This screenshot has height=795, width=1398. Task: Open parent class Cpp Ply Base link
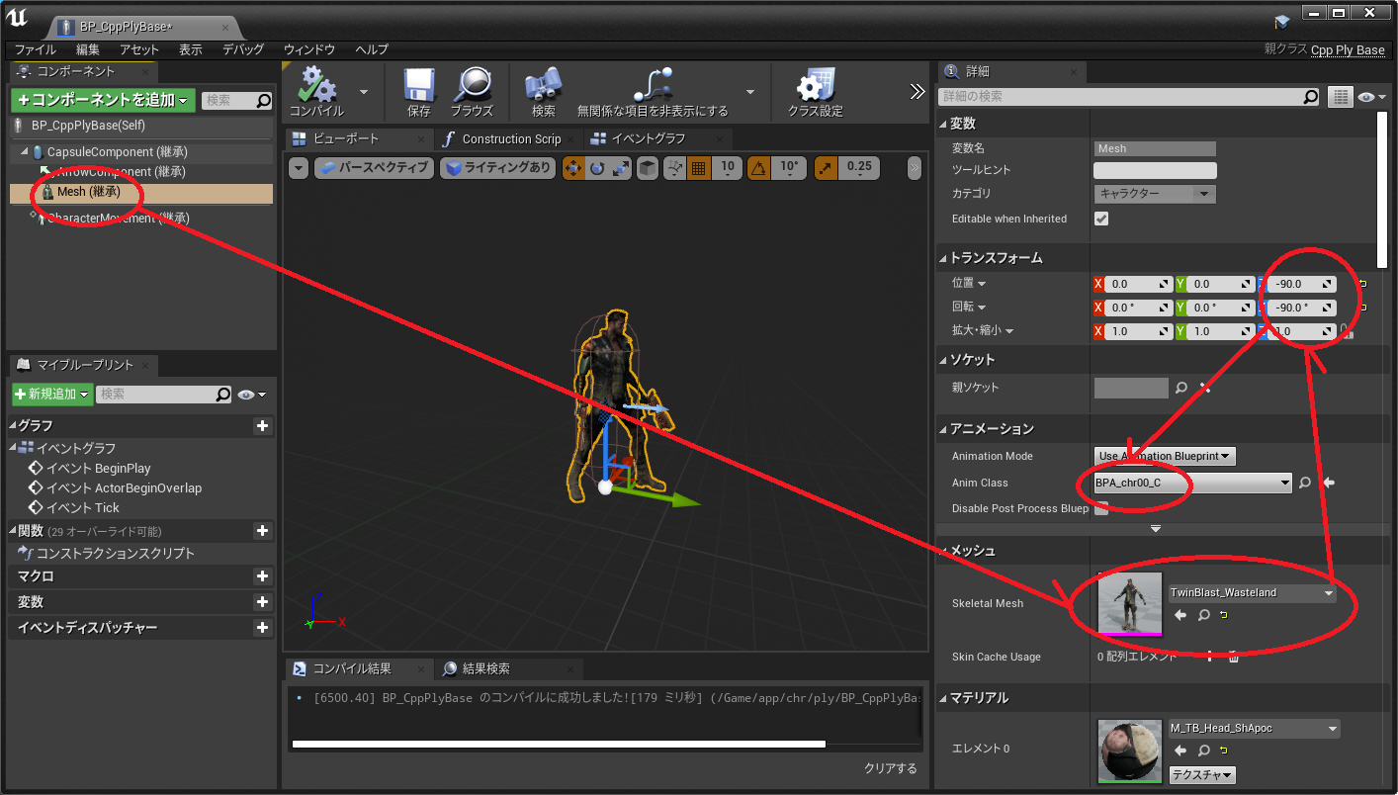coord(1348,49)
